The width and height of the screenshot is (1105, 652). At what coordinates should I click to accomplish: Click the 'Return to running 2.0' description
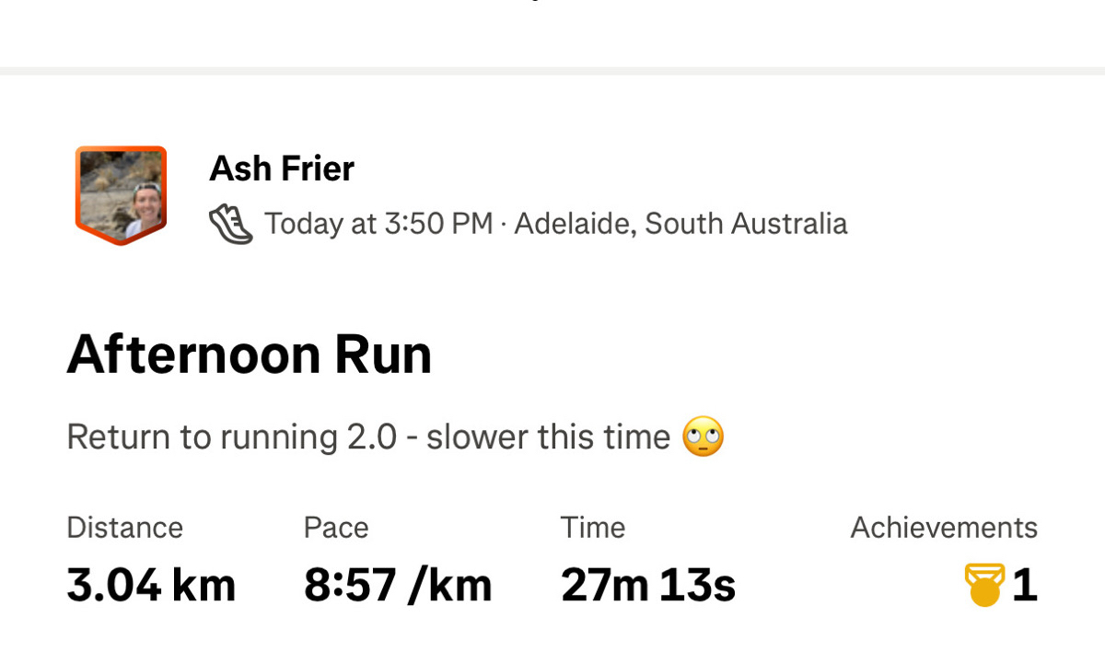[230, 437]
